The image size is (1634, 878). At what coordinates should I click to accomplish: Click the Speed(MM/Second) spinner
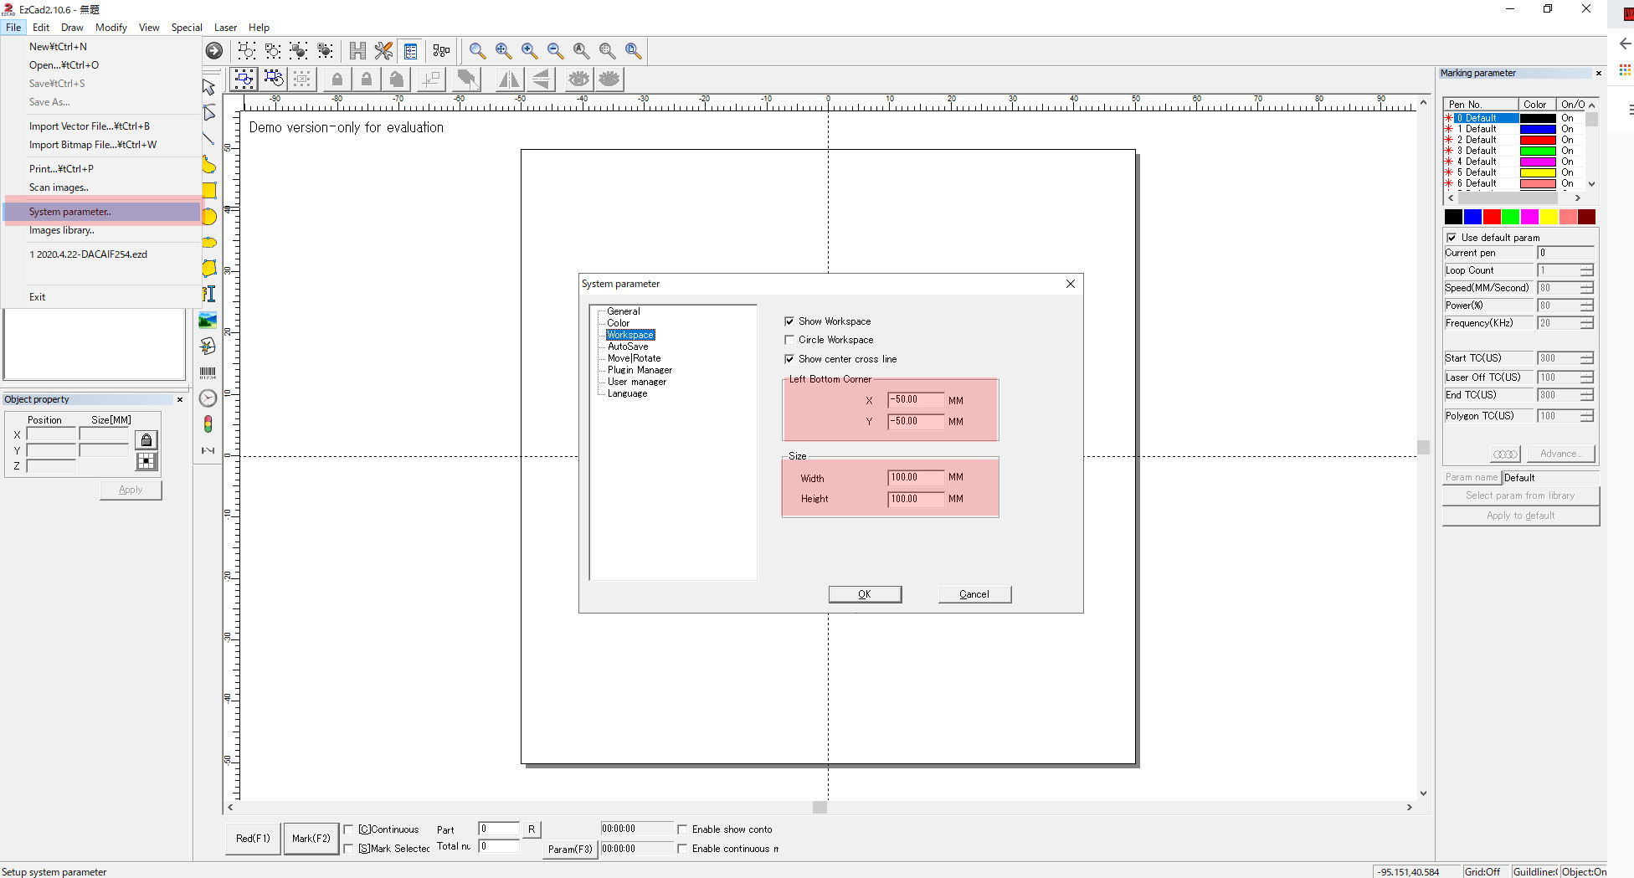(1586, 288)
